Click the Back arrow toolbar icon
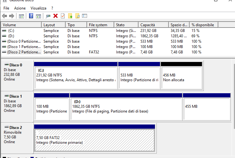The width and height of the screenshot is (235, 158). (4, 16)
